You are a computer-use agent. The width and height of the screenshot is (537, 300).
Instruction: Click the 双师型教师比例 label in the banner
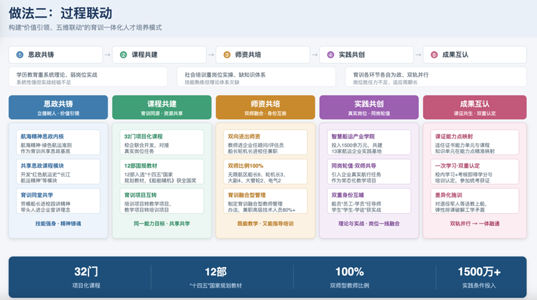[x=350, y=286]
